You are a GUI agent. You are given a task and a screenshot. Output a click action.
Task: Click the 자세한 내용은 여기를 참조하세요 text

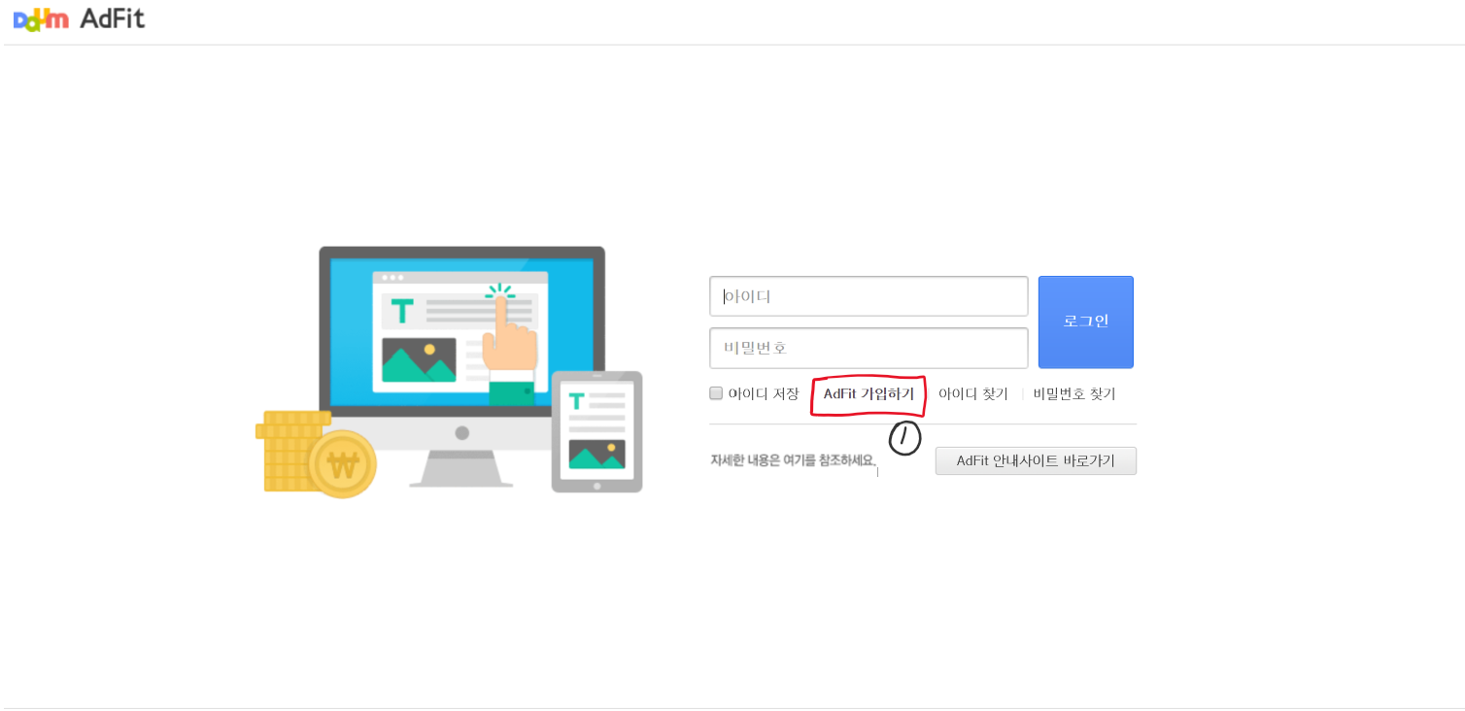tap(793, 460)
